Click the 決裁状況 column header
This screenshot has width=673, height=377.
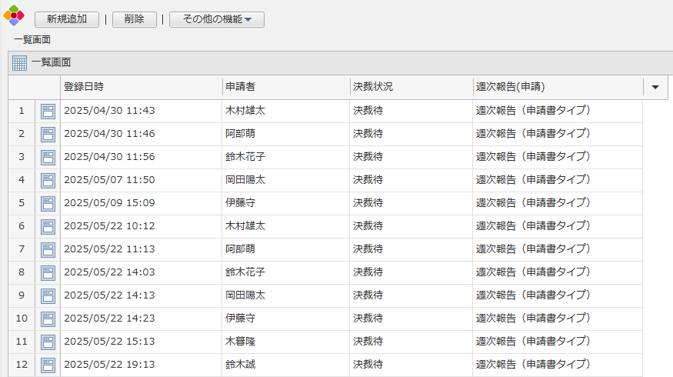tap(410, 87)
